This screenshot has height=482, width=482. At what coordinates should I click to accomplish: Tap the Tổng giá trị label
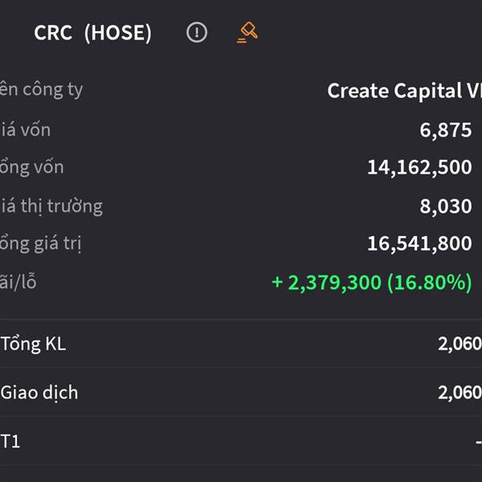41,244
